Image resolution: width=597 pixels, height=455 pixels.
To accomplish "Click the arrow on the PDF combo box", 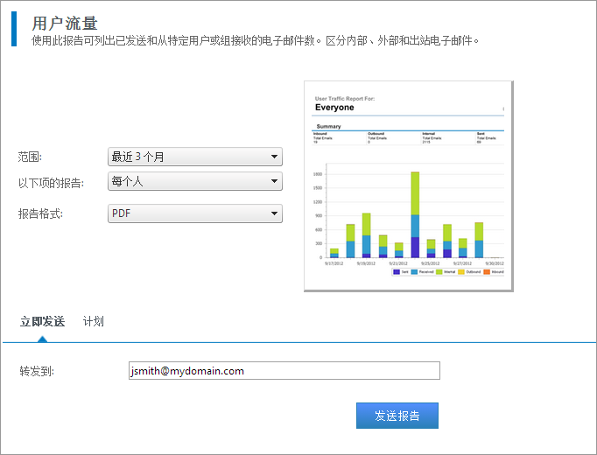I will [275, 213].
